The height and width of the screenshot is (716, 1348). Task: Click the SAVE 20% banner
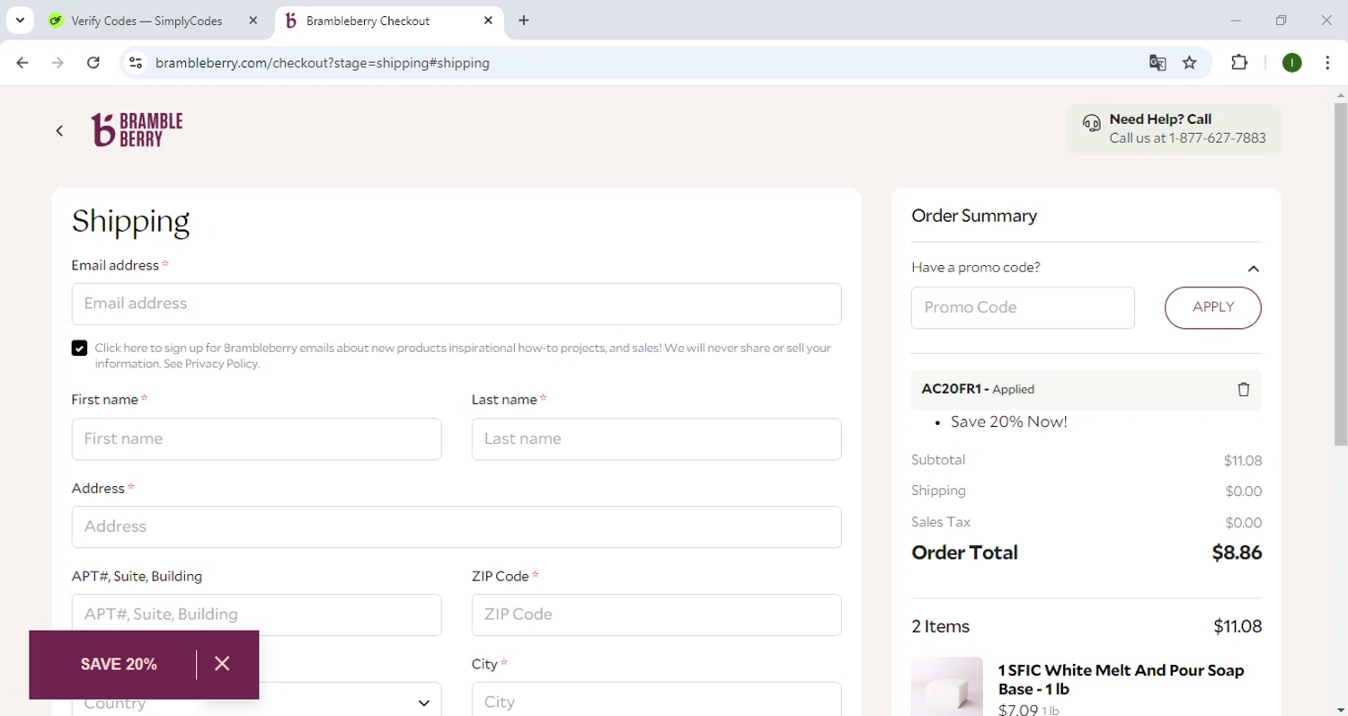pyautogui.click(x=119, y=665)
